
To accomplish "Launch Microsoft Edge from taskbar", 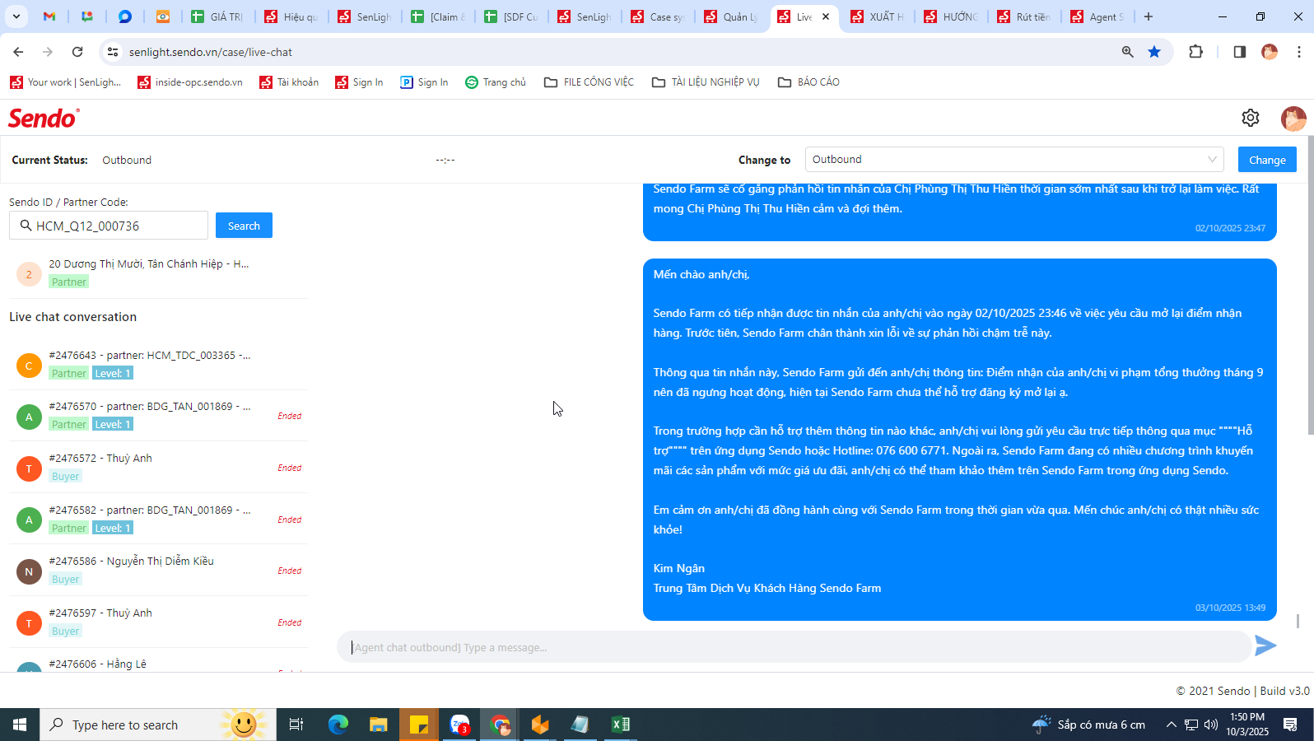I will point(338,725).
